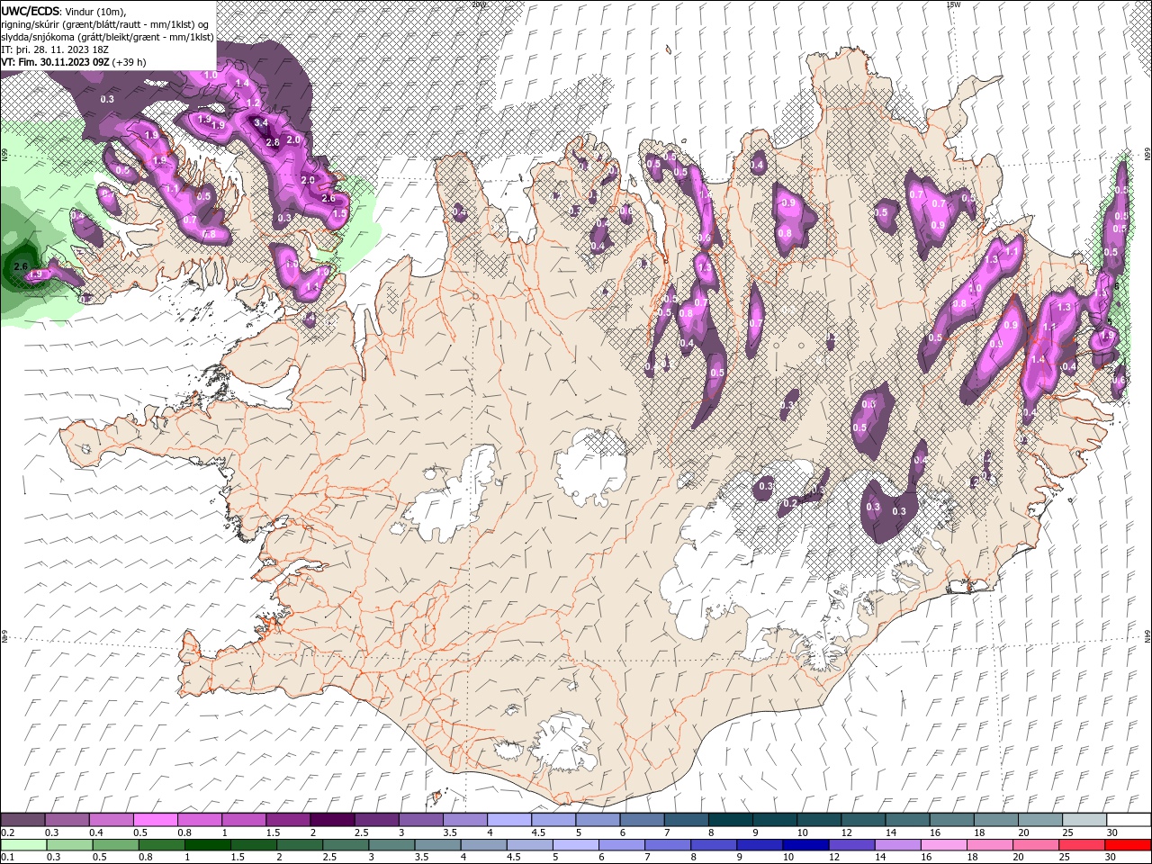1152x864 pixels.
Task: Click the navy blue 10 rain scale swatch
Action: (x=805, y=845)
